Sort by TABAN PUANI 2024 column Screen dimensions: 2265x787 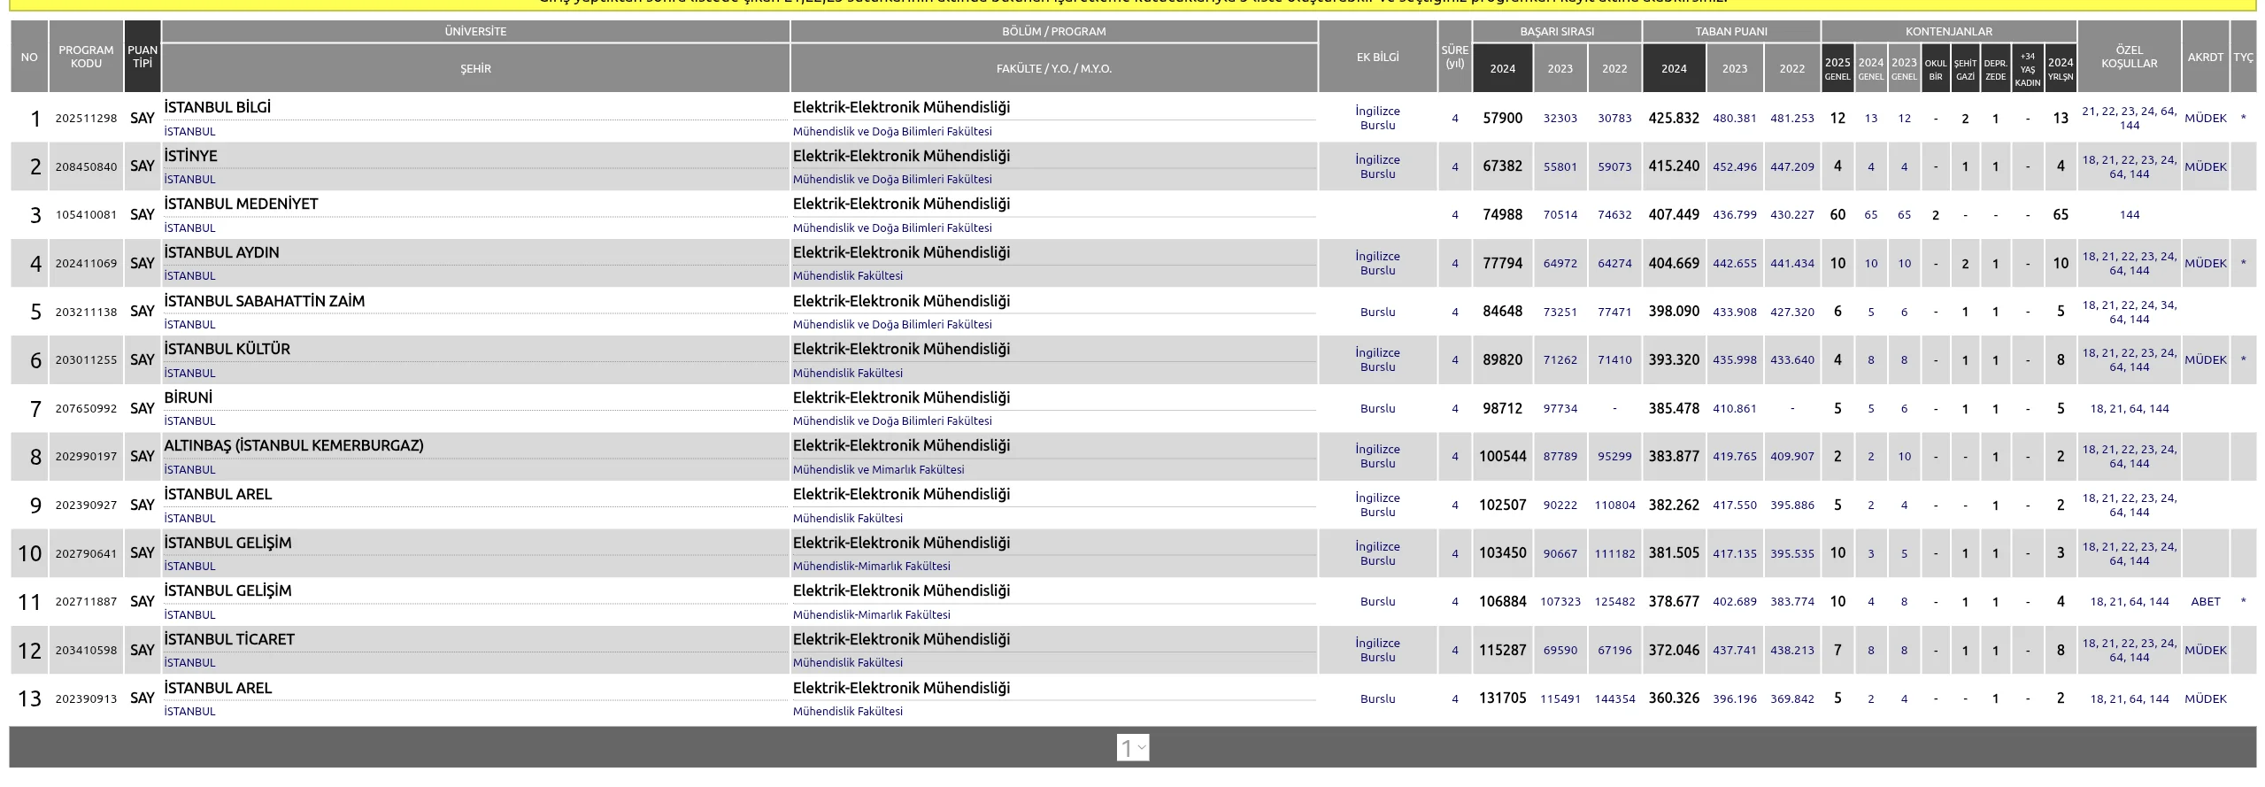[x=1674, y=68]
